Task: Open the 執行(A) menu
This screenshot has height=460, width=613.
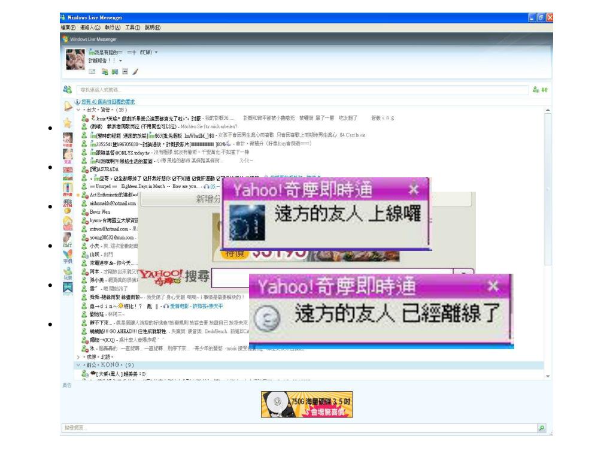Action: coord(113,28)
